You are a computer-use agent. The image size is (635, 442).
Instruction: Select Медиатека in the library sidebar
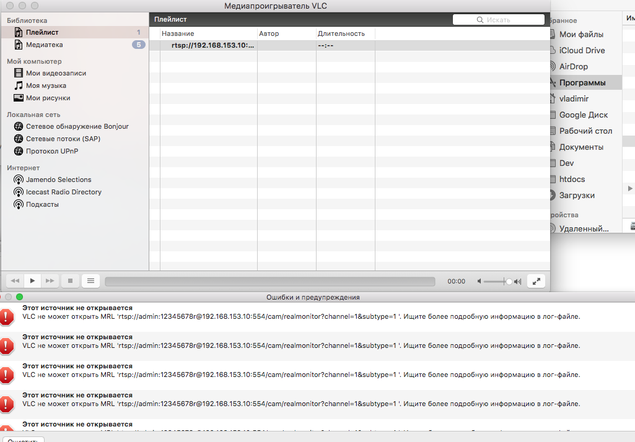coord(44,45)
